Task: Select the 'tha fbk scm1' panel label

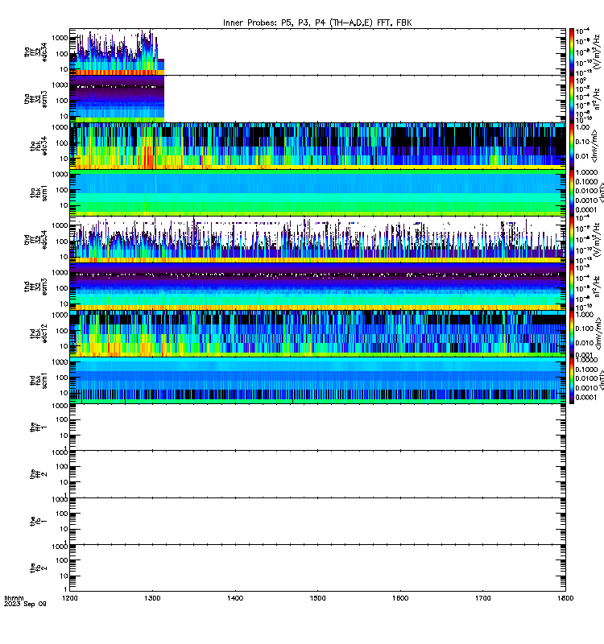Action: click(39, 192)
